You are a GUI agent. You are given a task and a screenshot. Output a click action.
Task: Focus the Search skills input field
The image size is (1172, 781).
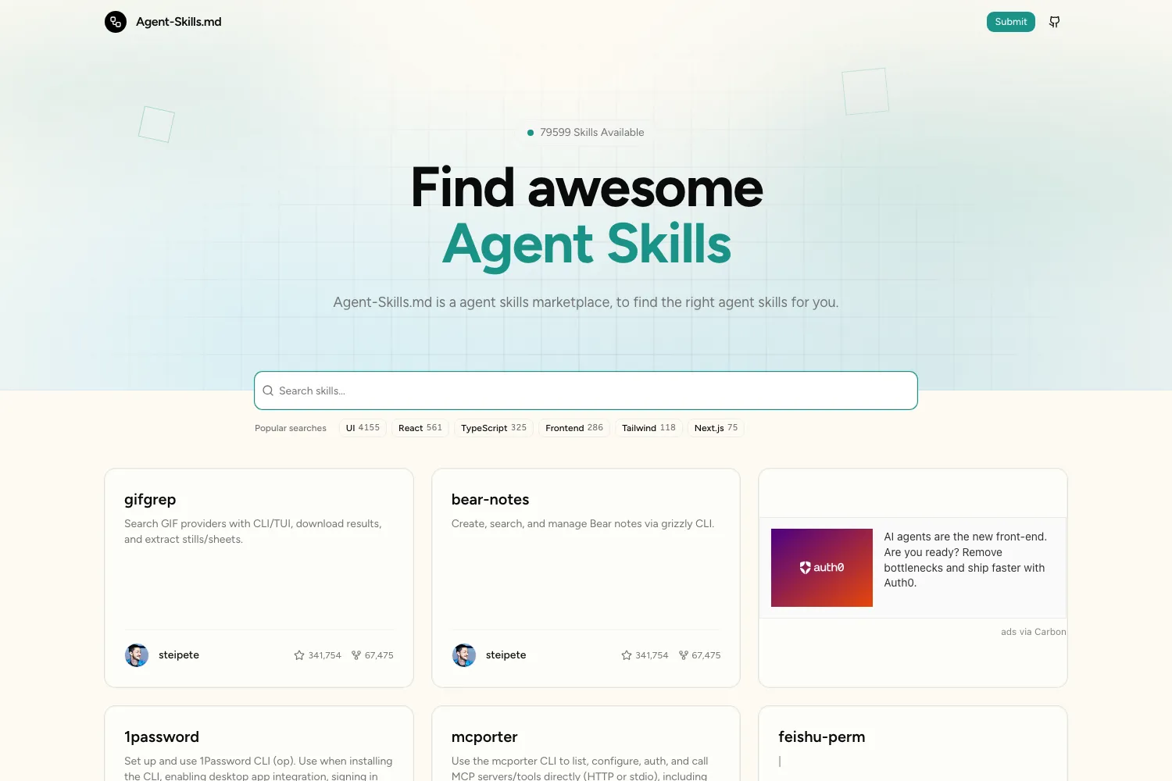(586, 390)
